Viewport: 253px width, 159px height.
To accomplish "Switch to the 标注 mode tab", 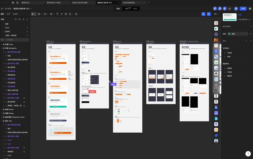I will [135, 8].
